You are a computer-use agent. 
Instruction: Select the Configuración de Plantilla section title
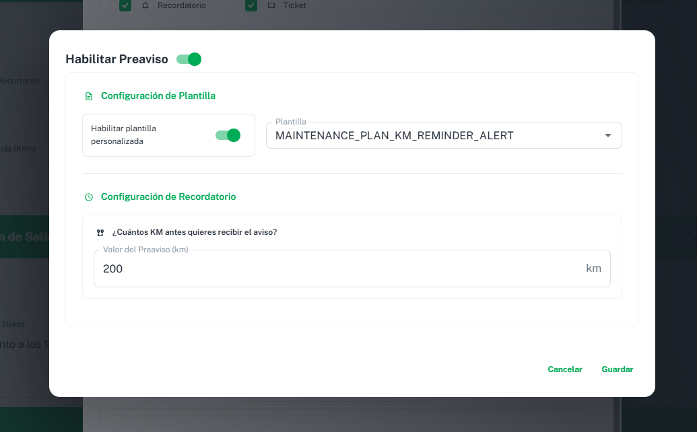(158, 96)
